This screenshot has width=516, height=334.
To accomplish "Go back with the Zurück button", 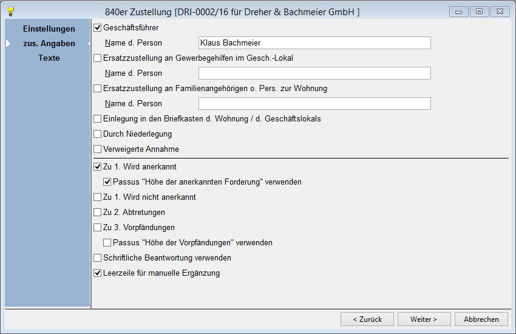I will [x=367, y=319].
